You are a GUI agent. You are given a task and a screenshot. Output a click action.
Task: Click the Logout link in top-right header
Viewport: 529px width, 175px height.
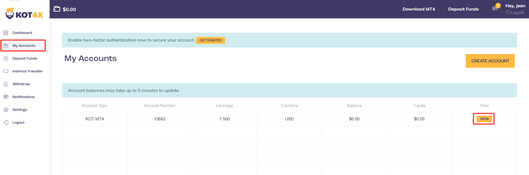[x=517, y=13]
